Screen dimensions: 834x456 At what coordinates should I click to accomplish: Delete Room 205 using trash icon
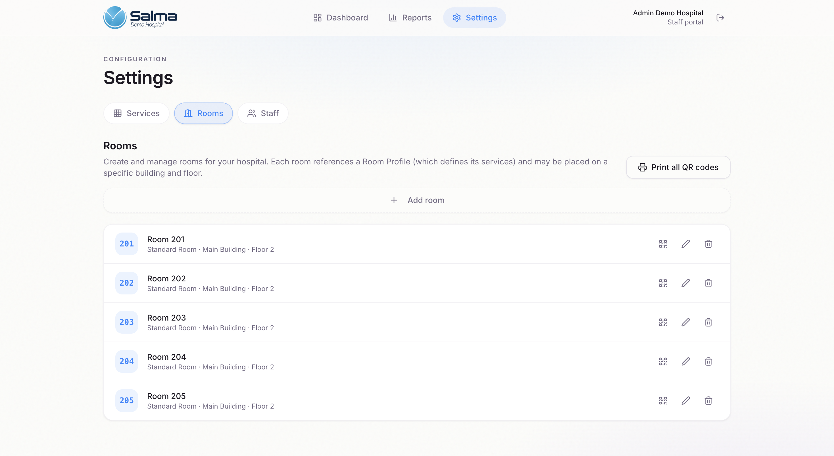point(708,400)
